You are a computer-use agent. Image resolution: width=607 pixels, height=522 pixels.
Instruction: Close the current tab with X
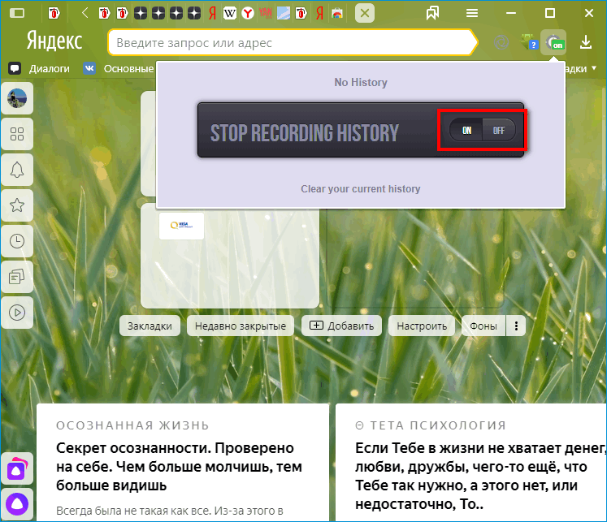click(364, 13)
